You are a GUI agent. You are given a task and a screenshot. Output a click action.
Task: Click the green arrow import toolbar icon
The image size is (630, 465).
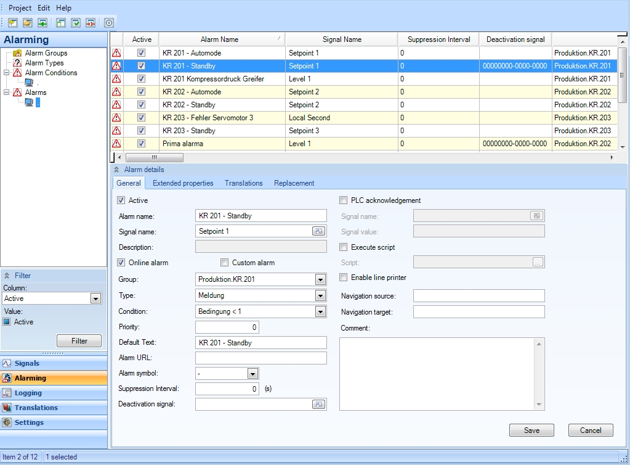(42, 23)
